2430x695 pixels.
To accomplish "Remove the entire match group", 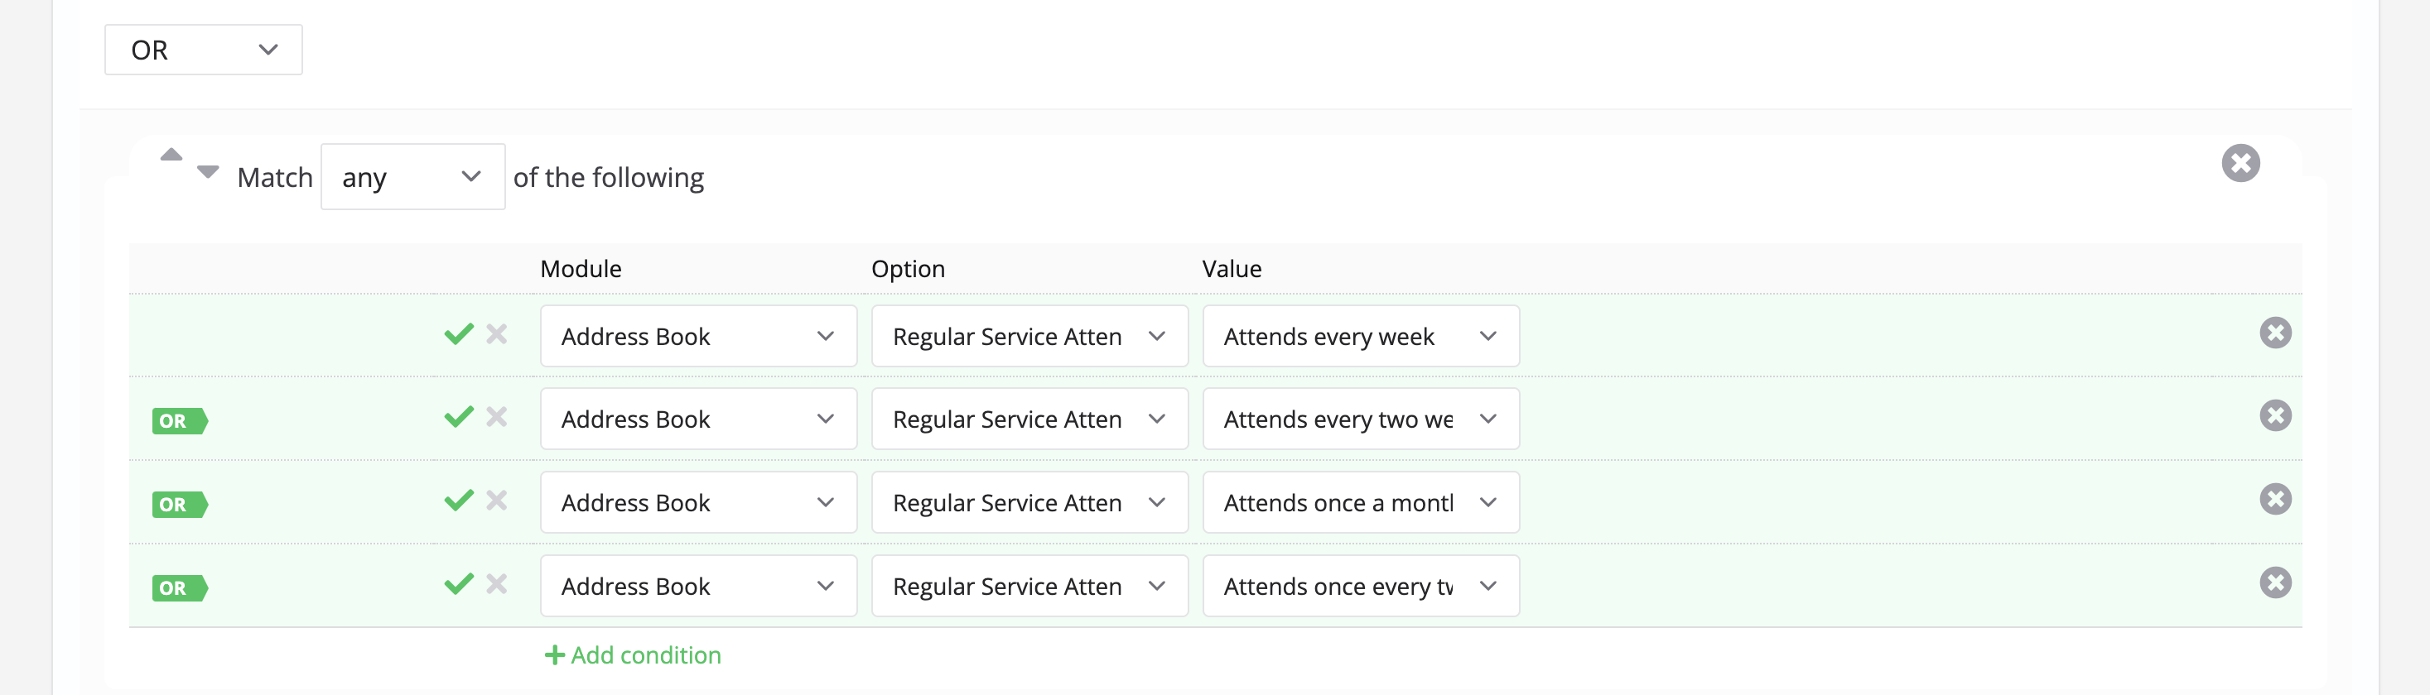I will click(2242, 163).
